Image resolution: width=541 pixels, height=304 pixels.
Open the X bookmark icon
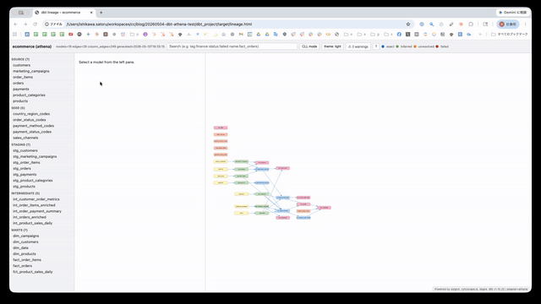407,34
